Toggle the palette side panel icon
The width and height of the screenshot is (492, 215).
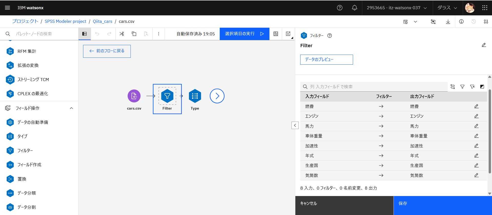[85, 34]
